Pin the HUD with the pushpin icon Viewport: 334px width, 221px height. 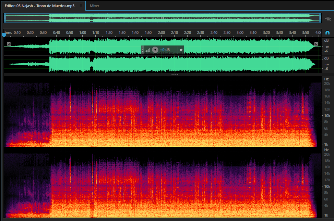[181, 50]
